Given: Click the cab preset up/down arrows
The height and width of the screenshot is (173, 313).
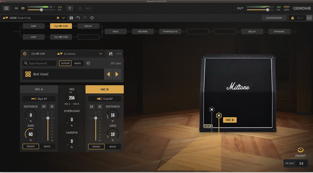Looking at the screenshot, I should pos(60,54).
